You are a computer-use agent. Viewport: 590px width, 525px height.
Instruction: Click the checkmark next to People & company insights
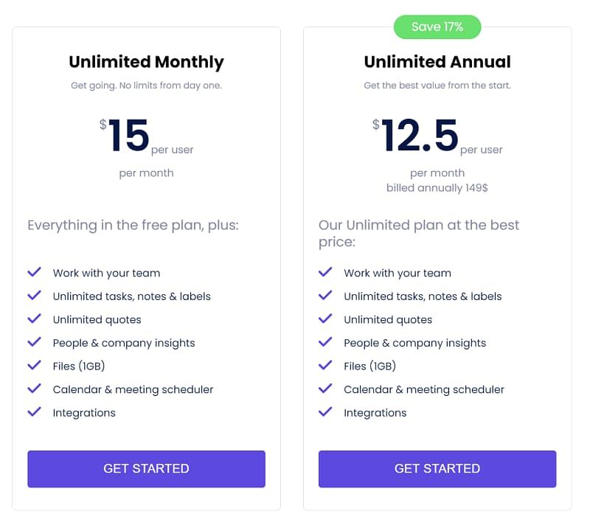34,342
